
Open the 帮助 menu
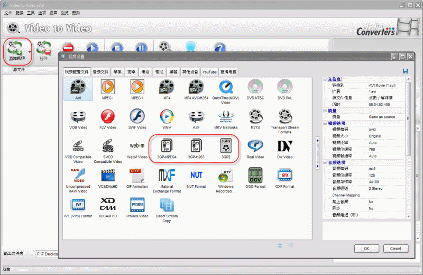76,13
